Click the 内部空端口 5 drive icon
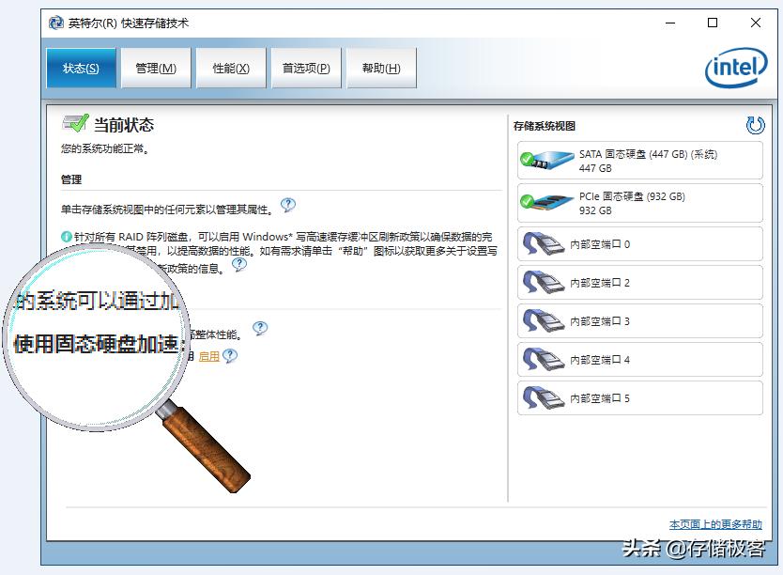The width and height of the screenshot is (783, 575). pos(544,398)
